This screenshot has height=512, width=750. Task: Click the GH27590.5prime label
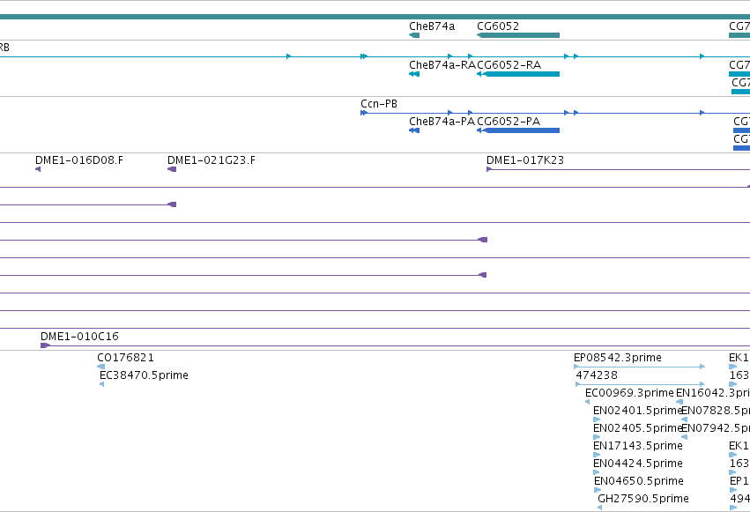coord(643,499)
